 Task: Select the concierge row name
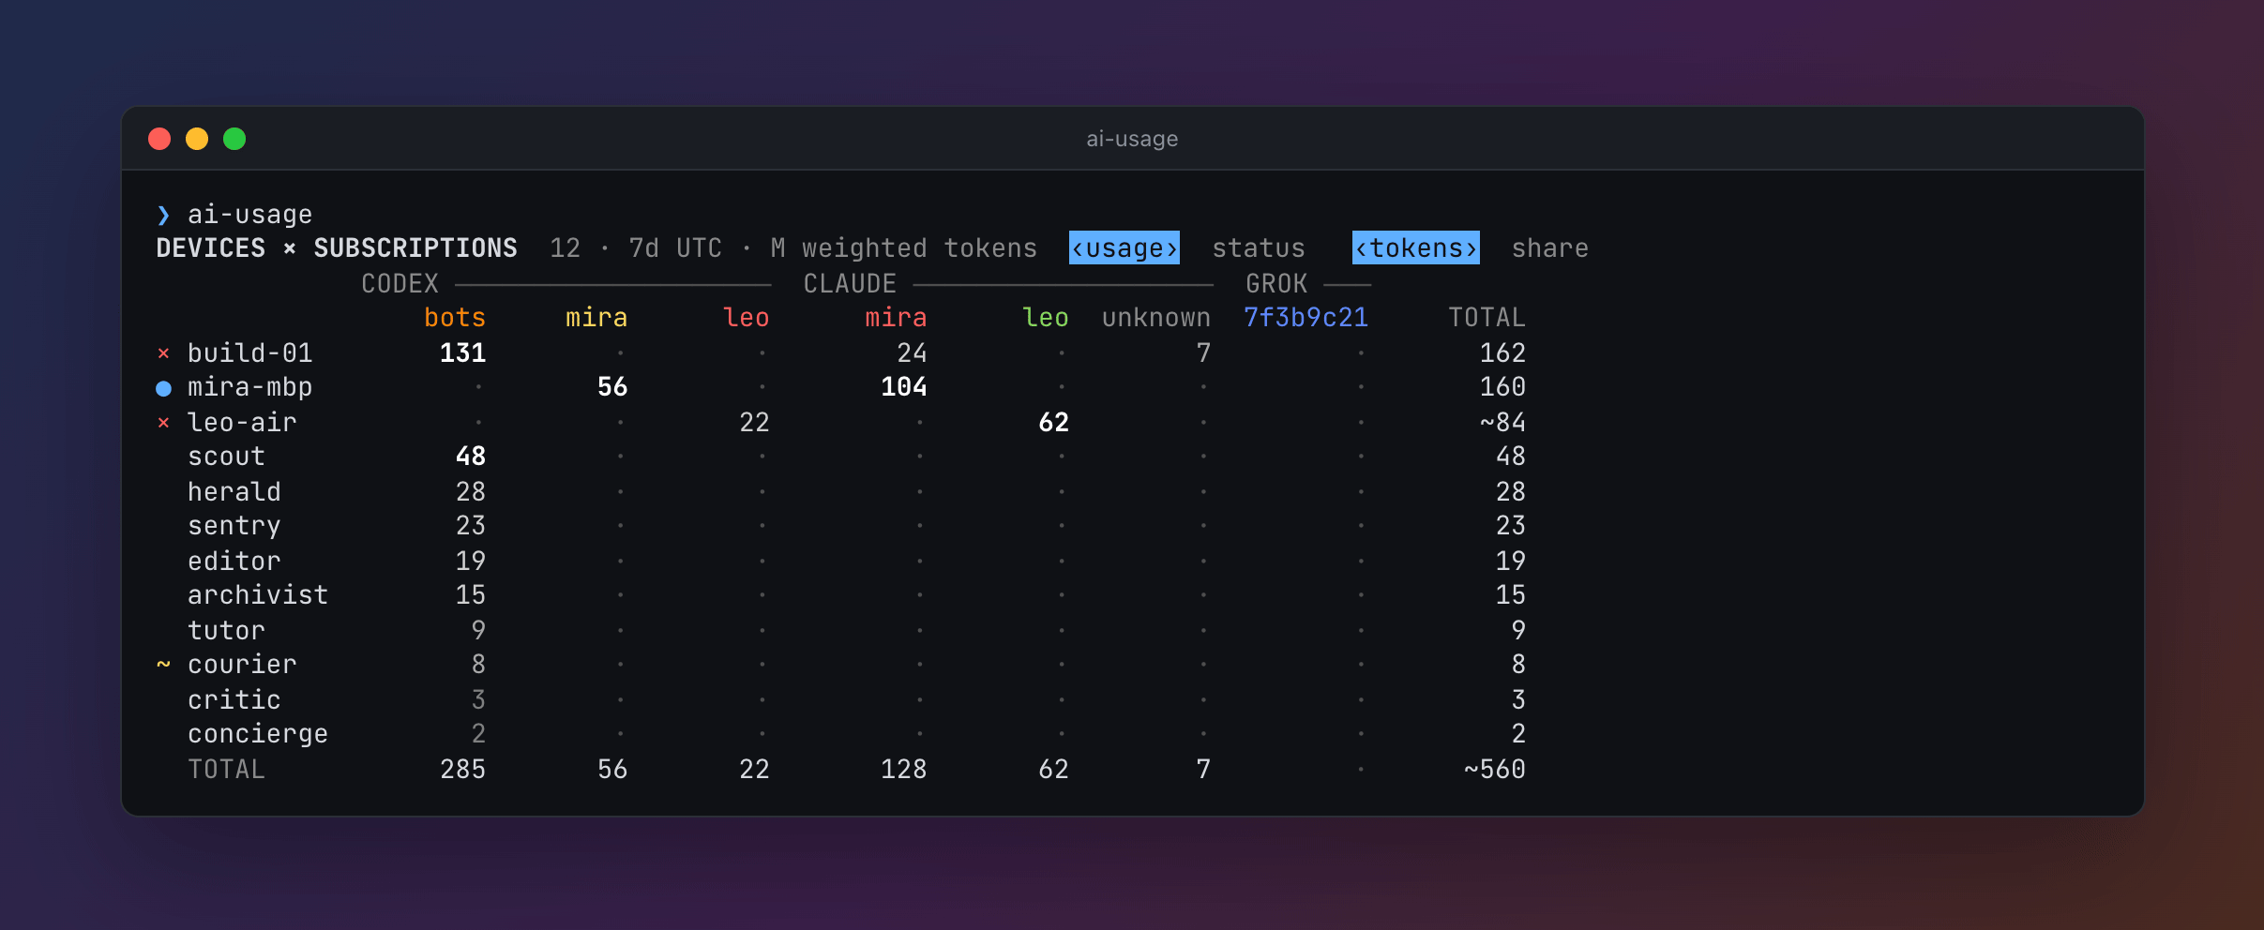tap(258, 734)
